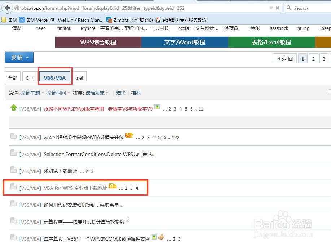Open thread VBA for WPS 专业版下载地址
The width and height of the screenshot is (331, 246).
75,188
